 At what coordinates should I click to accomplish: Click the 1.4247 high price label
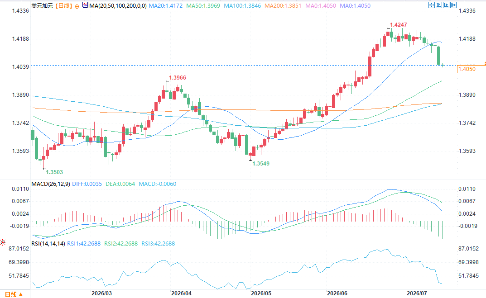(x=398, y=25)
